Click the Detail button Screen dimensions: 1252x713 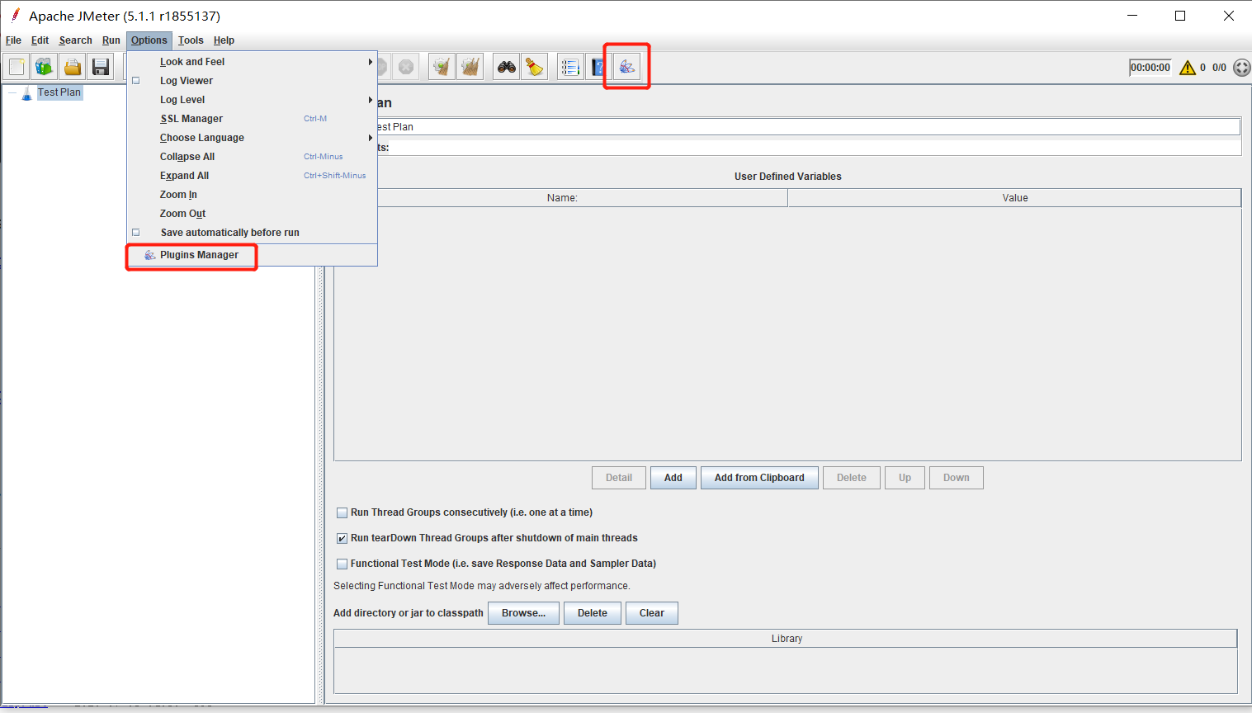click(619, 478)
